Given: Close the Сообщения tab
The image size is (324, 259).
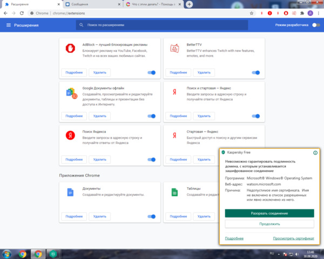Looking at the screenshot, I should tap(119, 4).
